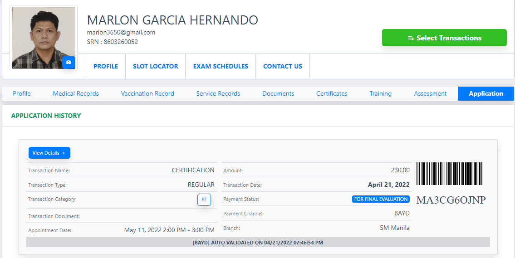
Task: Open EXAM SCHEDULES page
Action: [x=221, y=66]
